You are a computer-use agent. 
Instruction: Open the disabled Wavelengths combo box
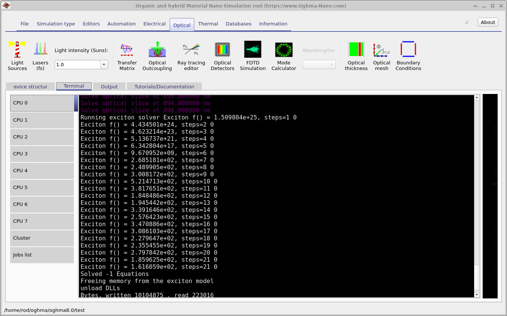[319, 65]
